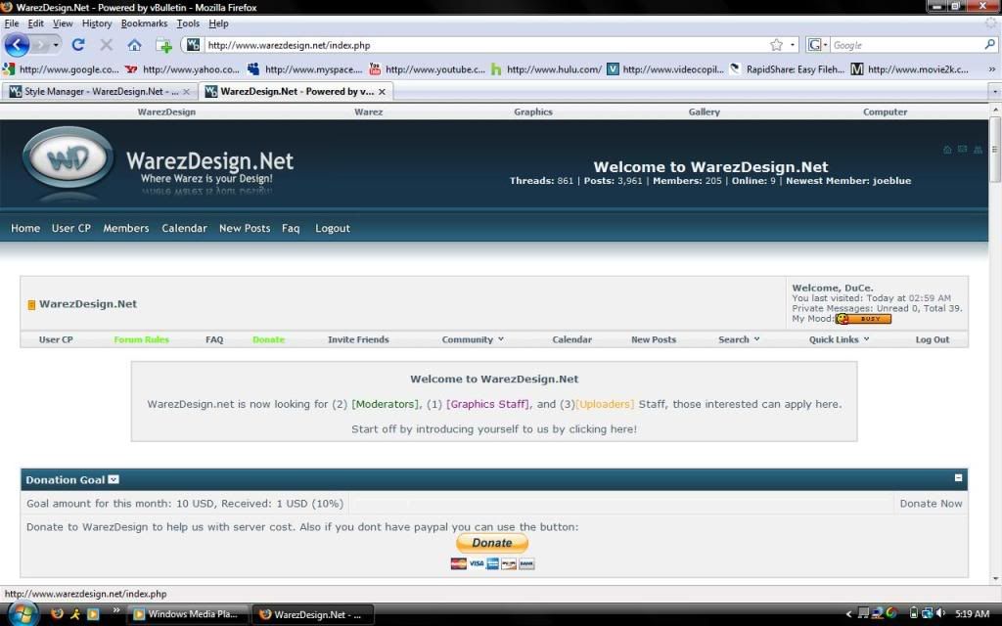Click Logout in blue navigation bar
This screenshot has width=1002, height=626.
(333, 228)
